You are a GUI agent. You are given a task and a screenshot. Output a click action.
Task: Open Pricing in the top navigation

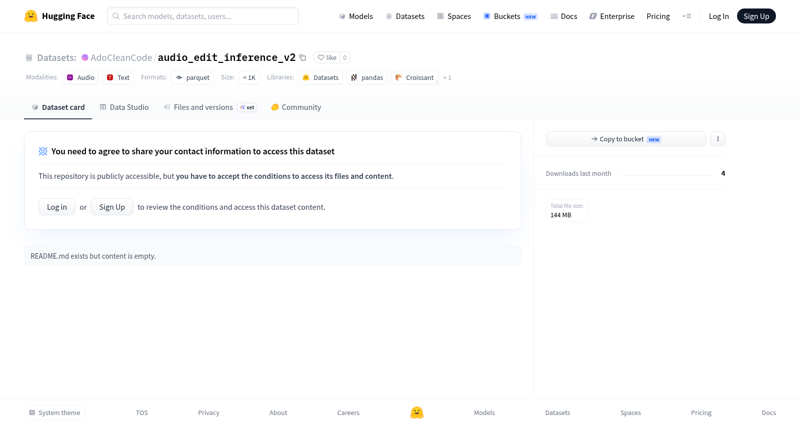[x=658, y=16]
